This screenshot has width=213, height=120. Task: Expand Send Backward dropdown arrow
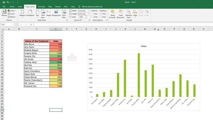124,18
